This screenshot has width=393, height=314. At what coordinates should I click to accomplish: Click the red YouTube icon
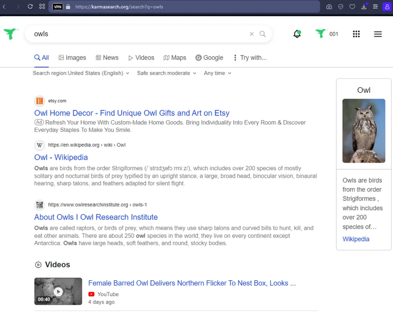[x=91, y=294]
